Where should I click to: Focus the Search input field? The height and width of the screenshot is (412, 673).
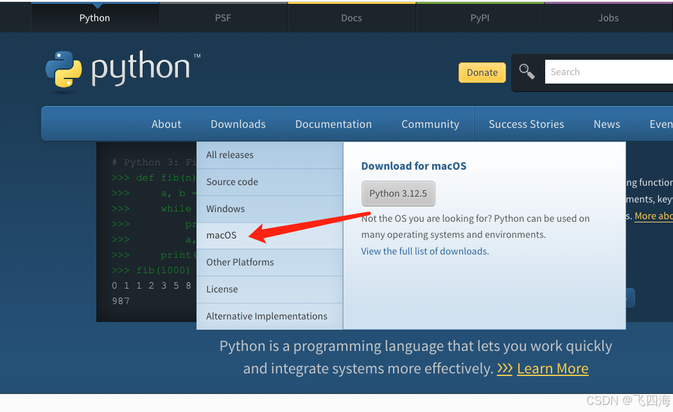609,72
